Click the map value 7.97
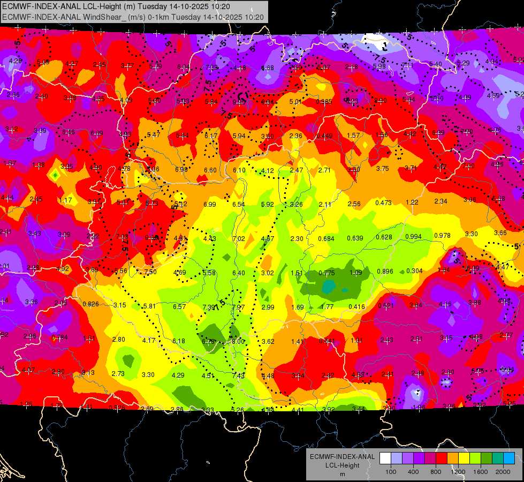 (238, 307)
